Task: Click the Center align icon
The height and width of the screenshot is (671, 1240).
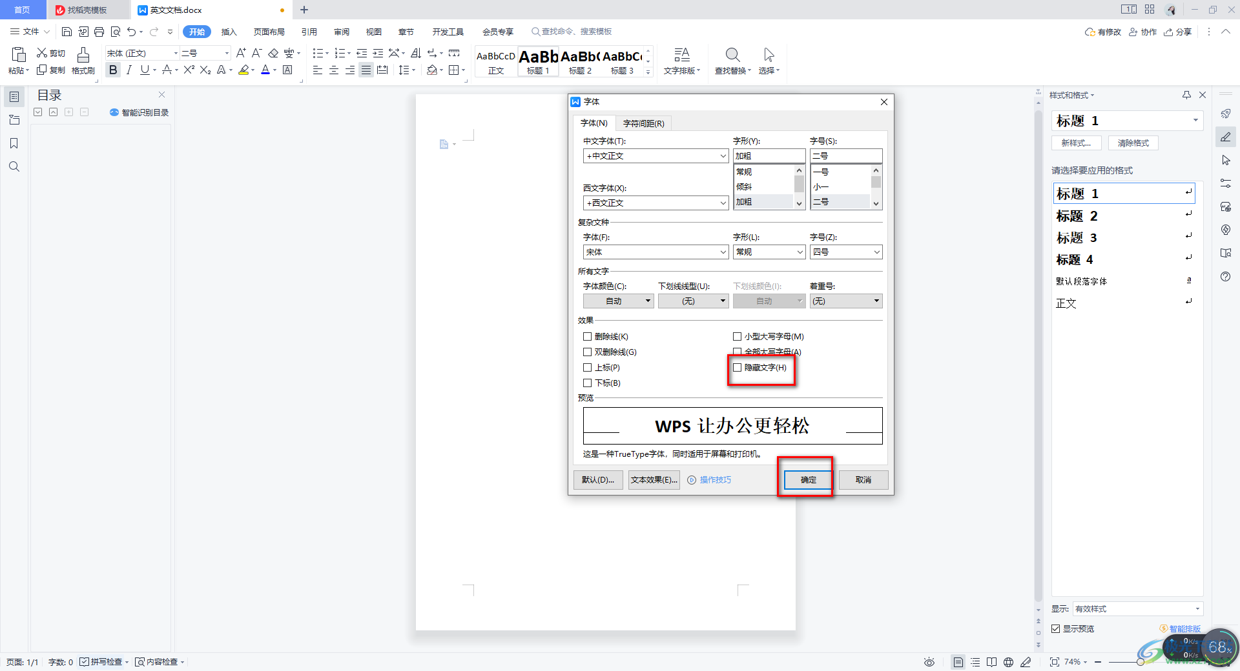Action: click(334, 70)
